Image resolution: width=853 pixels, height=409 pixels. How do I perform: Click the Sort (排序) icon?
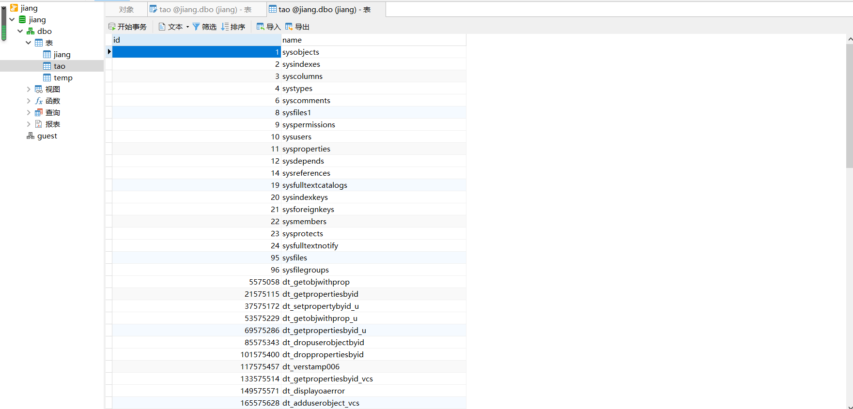pos(225,27)
